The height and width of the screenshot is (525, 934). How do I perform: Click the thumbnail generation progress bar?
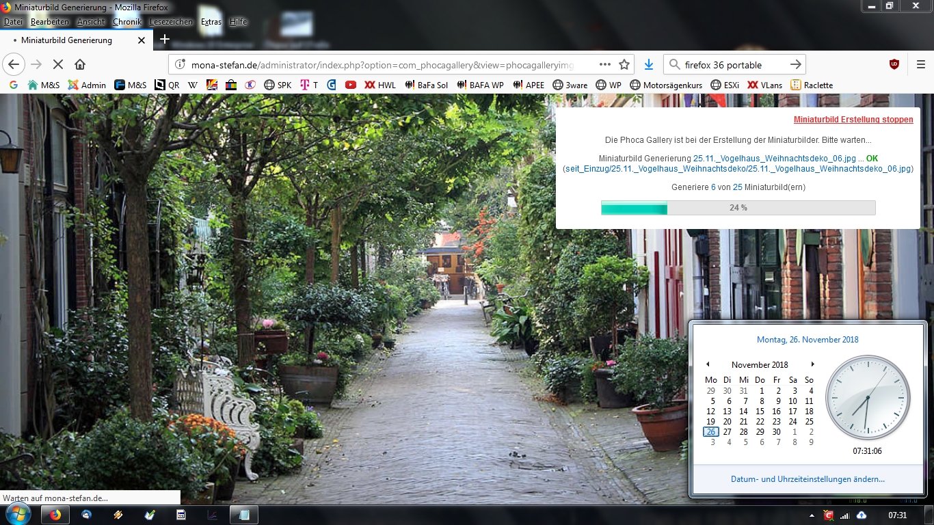click(x=738, y=207)
